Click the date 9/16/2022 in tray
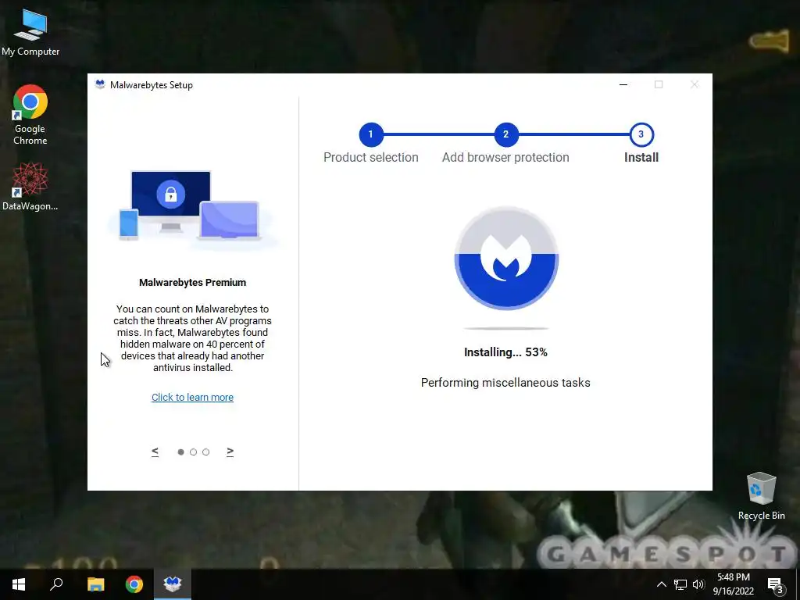 733,591
